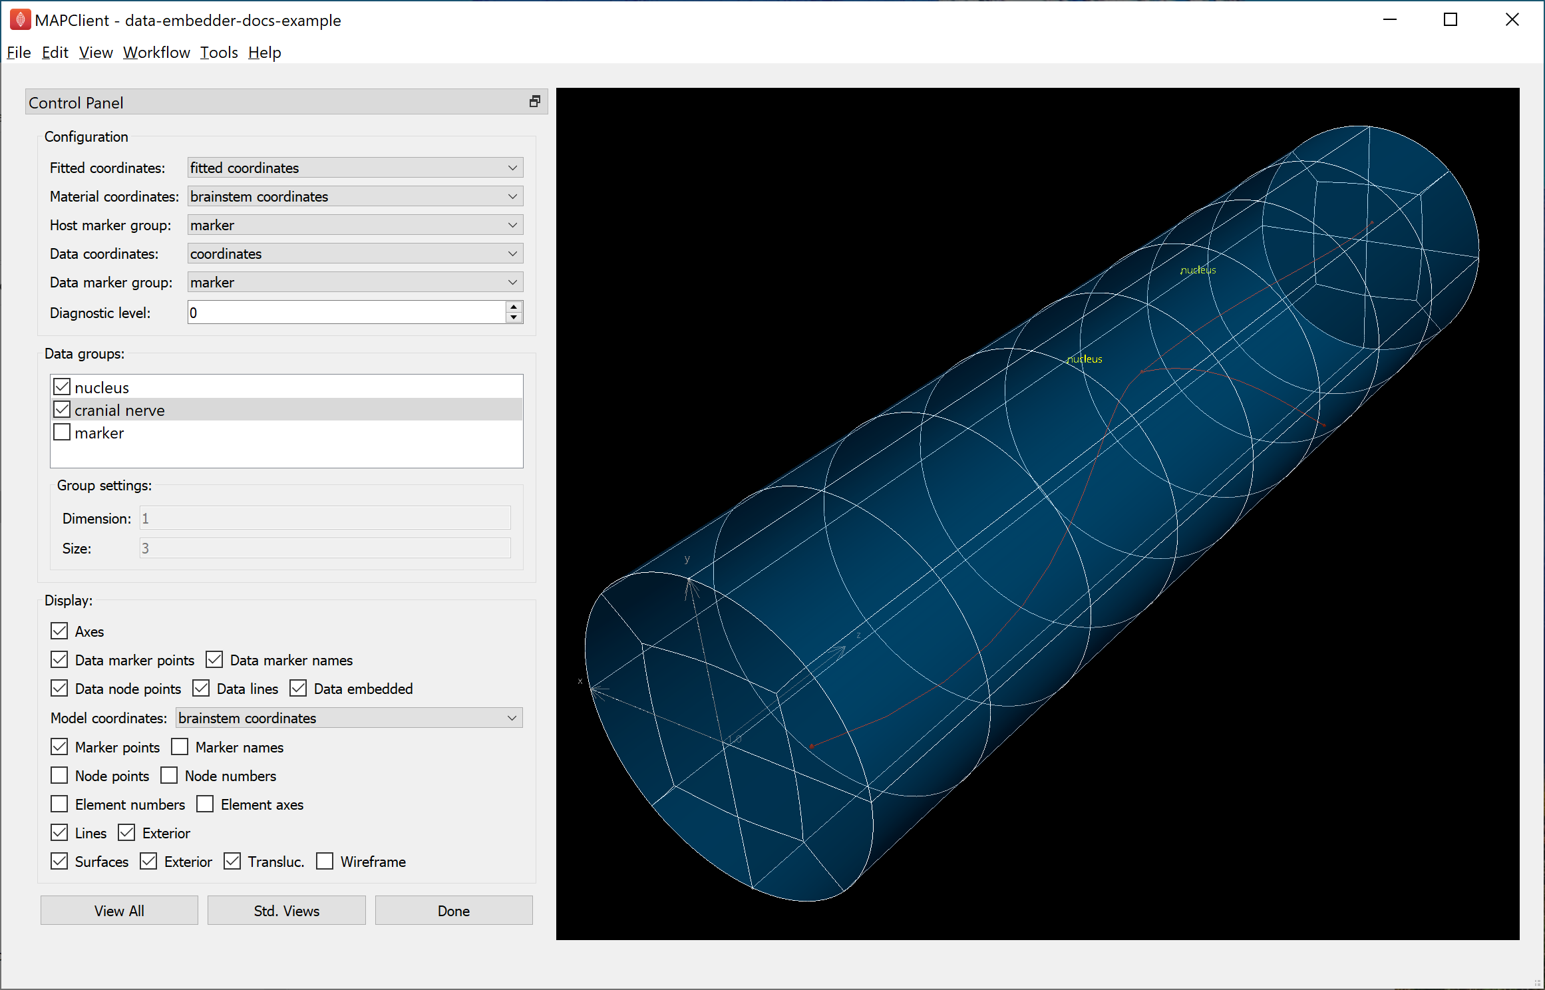1545x990 pixels.
Task: Toggle the Transluc. checkbox
Action: tap(232, 861)
